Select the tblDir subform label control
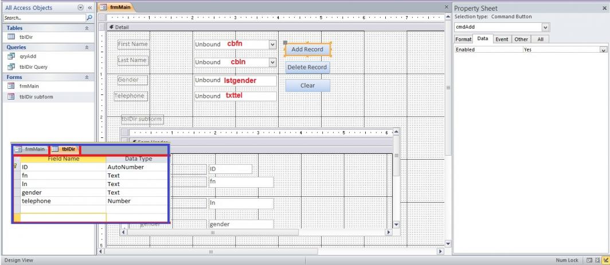Image resolution: width=610 pixels, height=265 pixels. 142,119
